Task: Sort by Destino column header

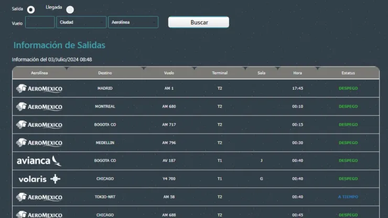Action: coord(105,73)
